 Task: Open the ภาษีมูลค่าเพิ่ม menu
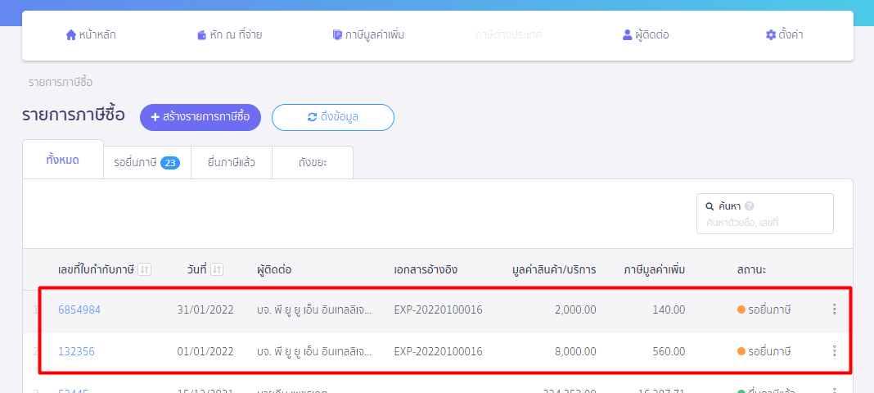pos(368,34)
